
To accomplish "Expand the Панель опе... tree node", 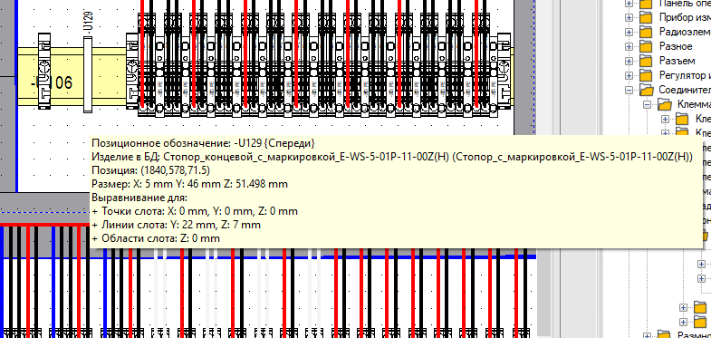I will tap(629, 4).
